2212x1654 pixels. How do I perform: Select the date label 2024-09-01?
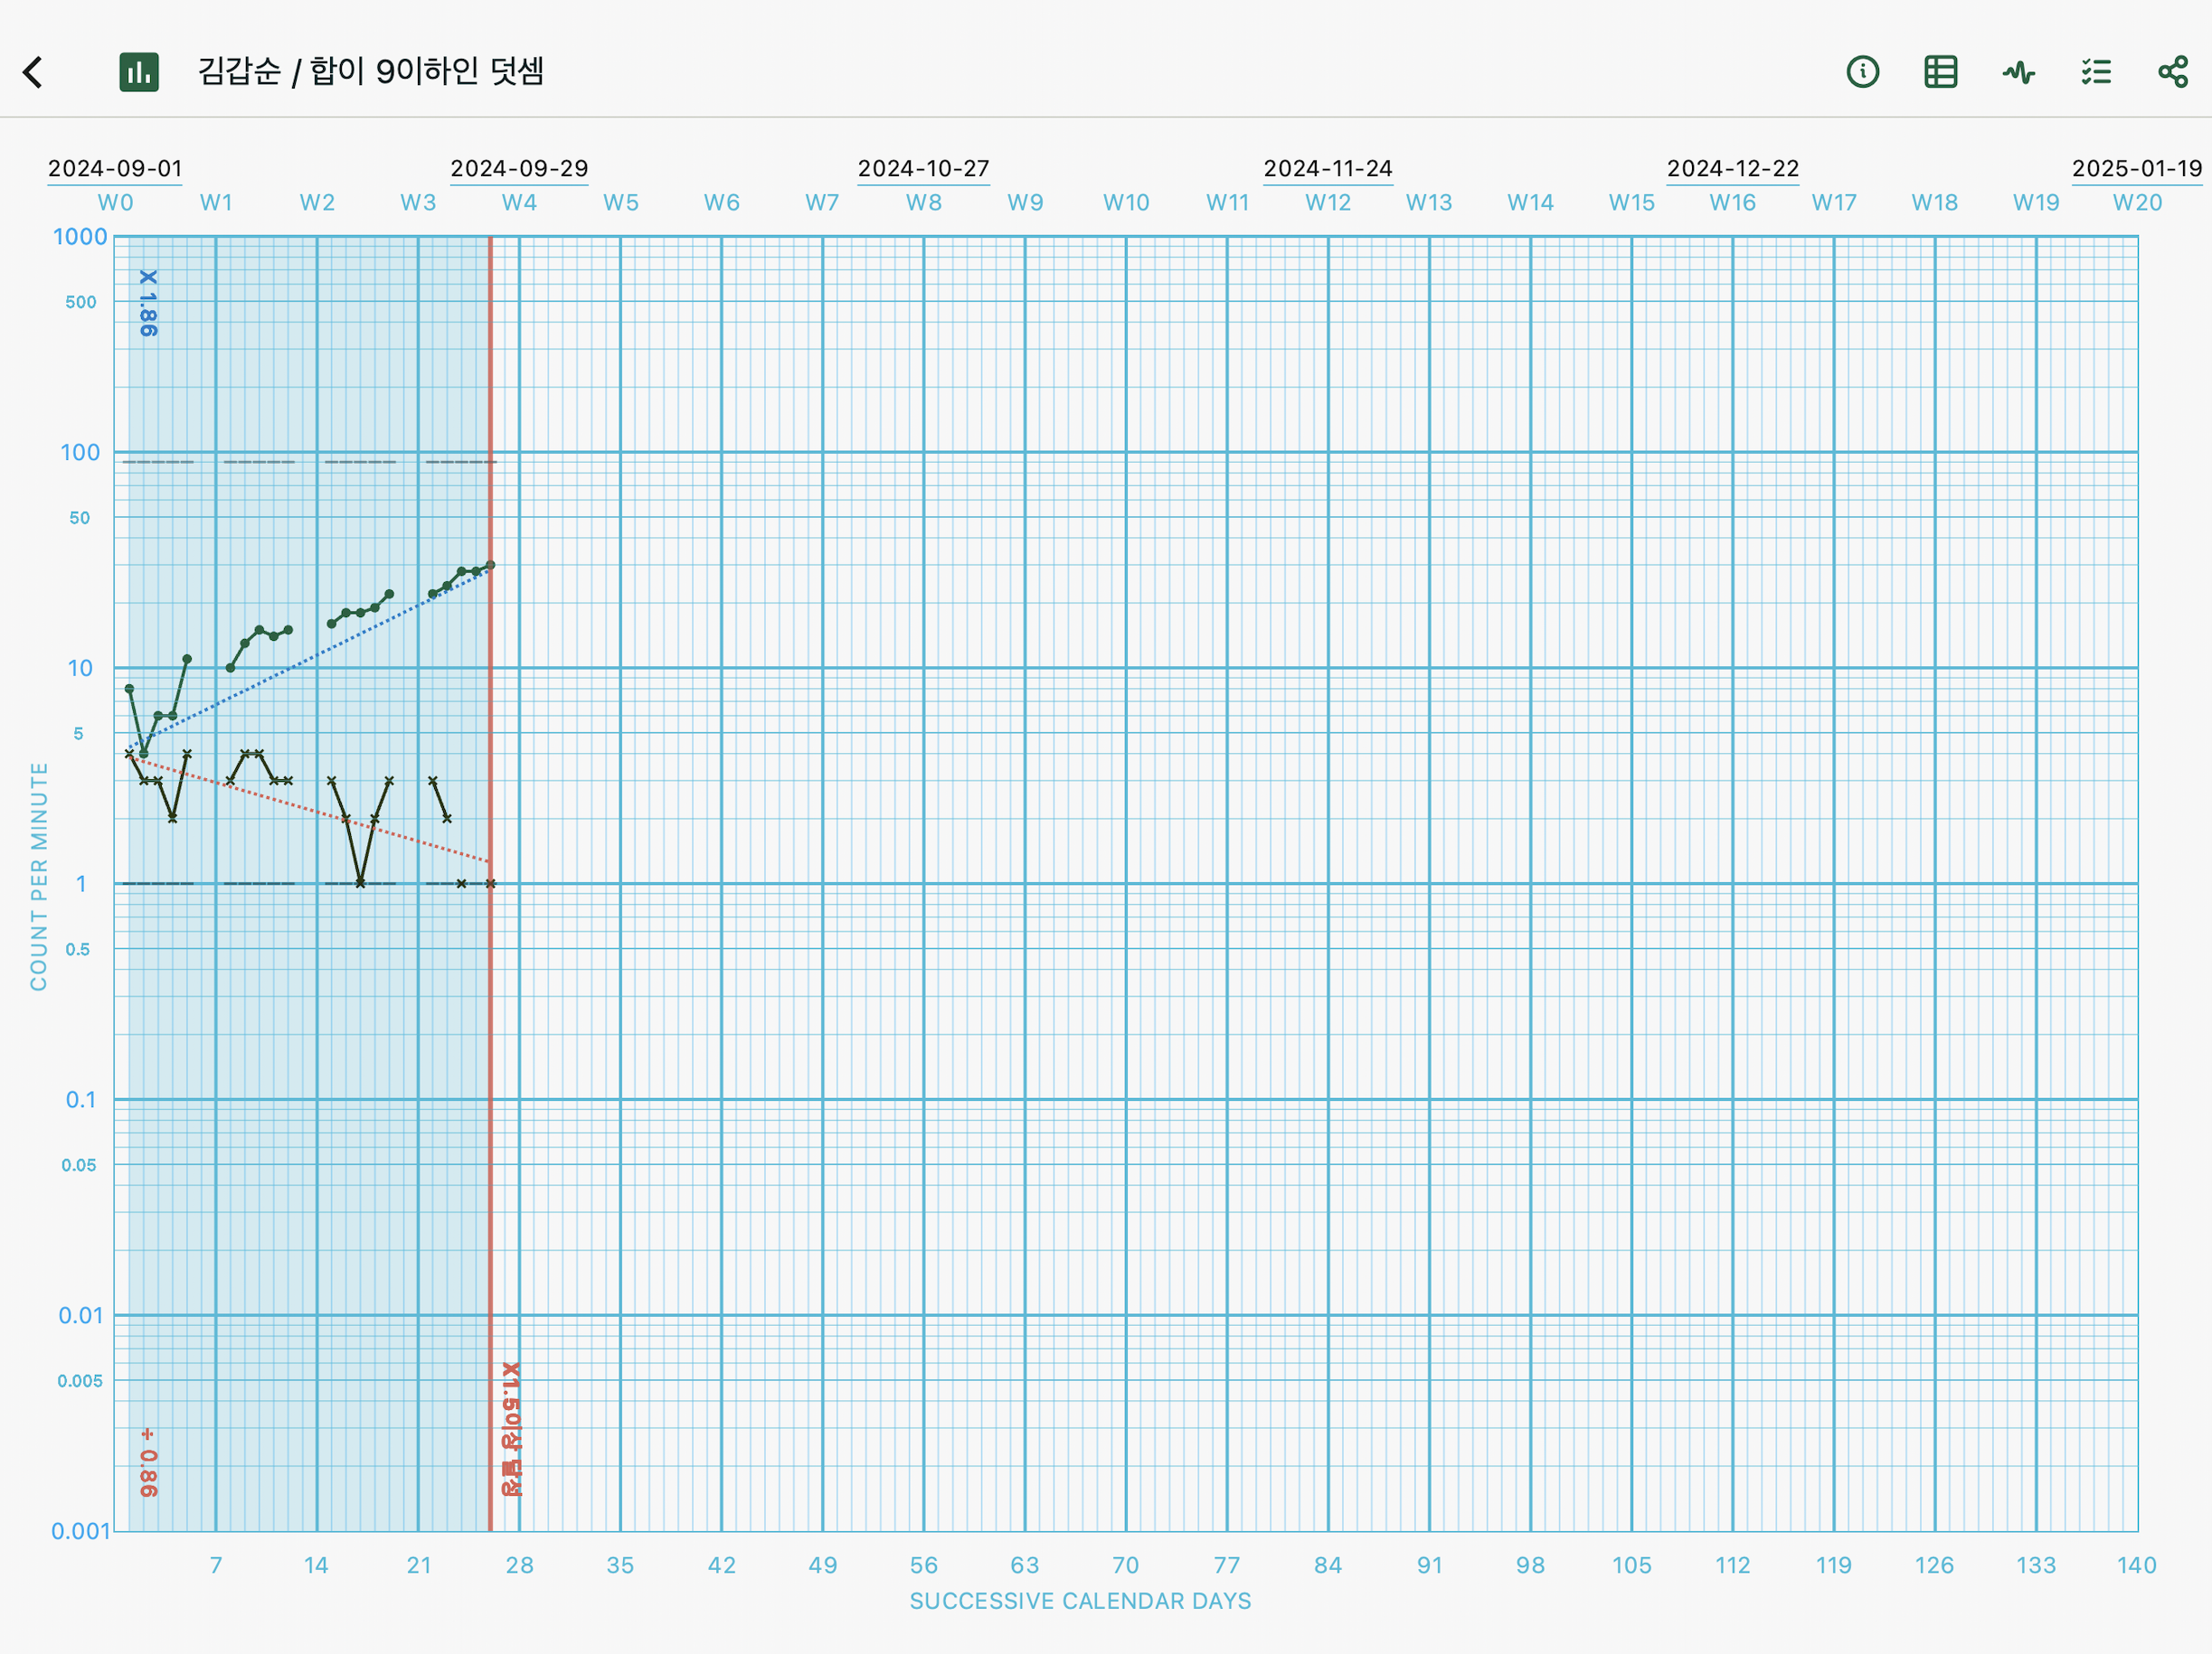(x=115, y=168)
